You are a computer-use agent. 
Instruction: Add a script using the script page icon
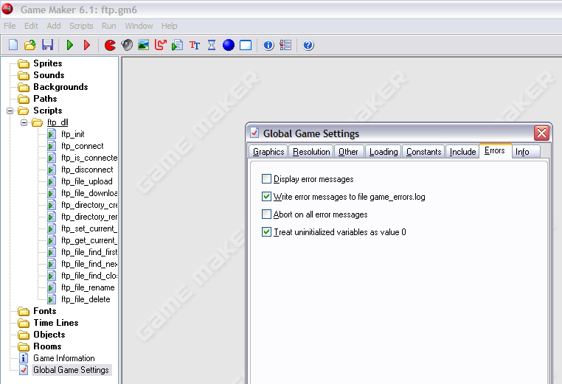(x=178, y=45)
